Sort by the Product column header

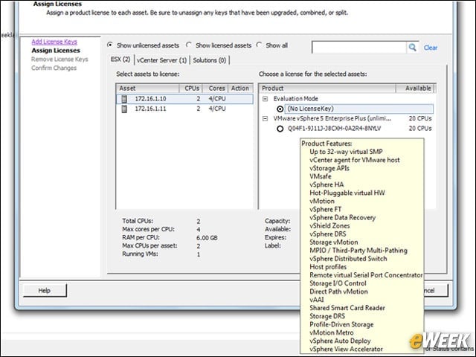tap(327, 89)
